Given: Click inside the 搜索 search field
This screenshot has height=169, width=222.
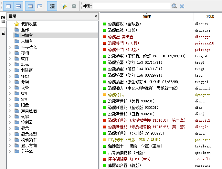Looking at the screenshot, I should 131,6.
